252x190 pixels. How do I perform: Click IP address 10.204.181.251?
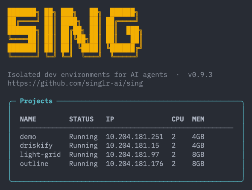pyautogui.click(x=135, y=137)
